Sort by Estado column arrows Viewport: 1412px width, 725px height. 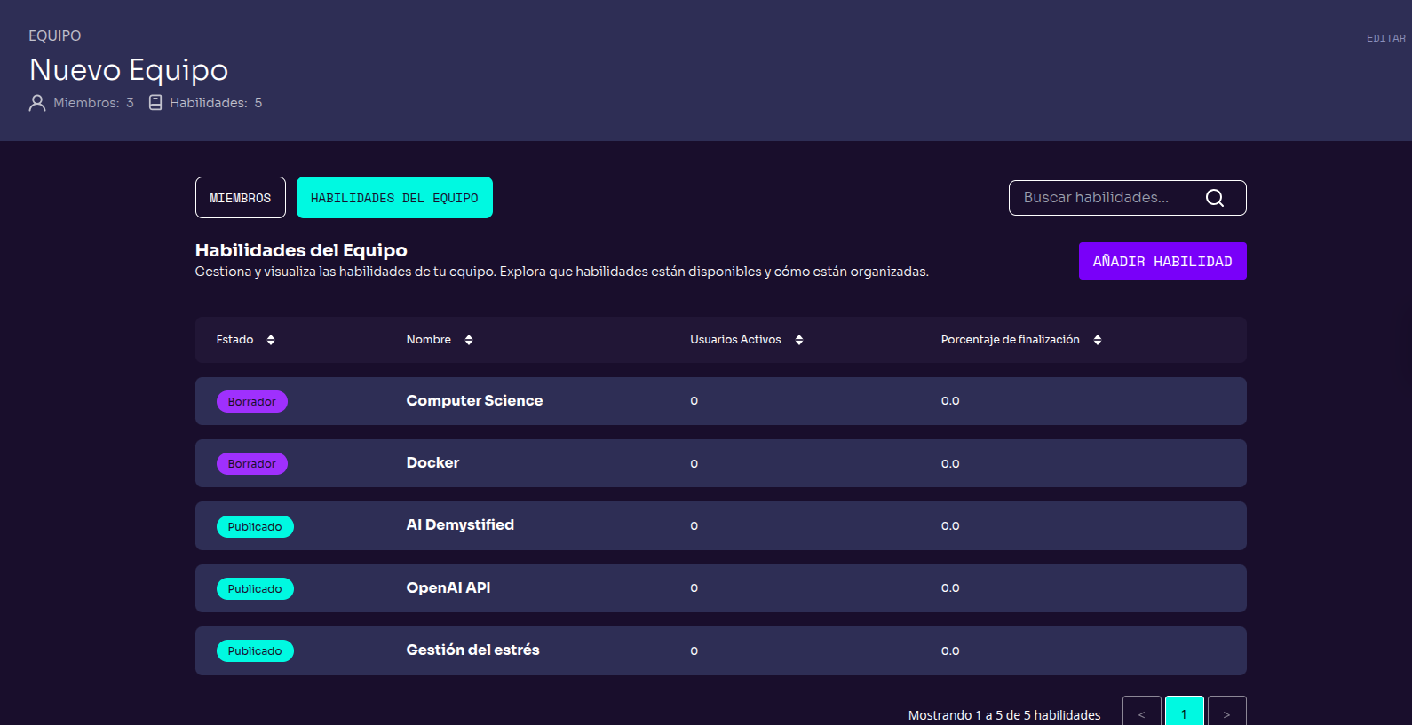tap(271, 340)
